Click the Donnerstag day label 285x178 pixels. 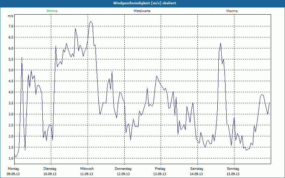coord(123,169)
